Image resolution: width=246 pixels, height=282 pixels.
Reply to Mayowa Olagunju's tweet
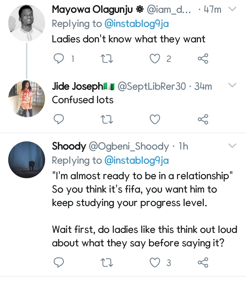coord(59,59)
